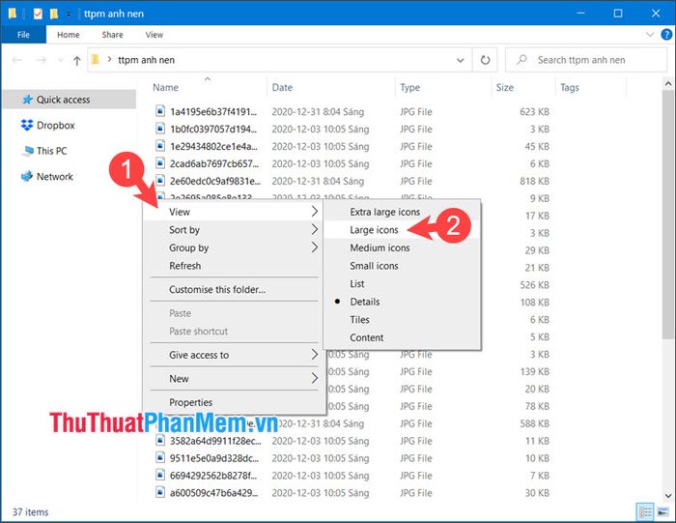The image size is (676, 523).
Task: Sort files by the Size column header
Action: (x=505, y=87)
